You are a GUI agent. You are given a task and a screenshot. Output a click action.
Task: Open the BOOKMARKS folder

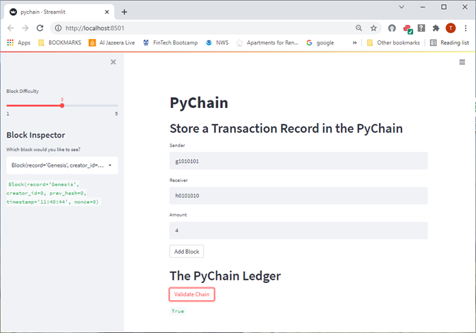pyautogui.click(x=59, y=43)
